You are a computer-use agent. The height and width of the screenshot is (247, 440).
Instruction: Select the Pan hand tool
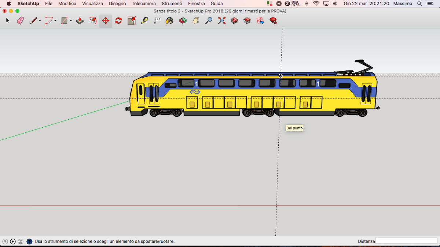click(x=196, y=21)
